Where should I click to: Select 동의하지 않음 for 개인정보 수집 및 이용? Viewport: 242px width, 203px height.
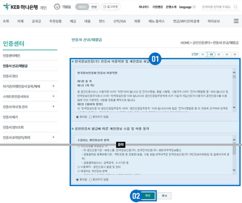[x=90, y=180]
